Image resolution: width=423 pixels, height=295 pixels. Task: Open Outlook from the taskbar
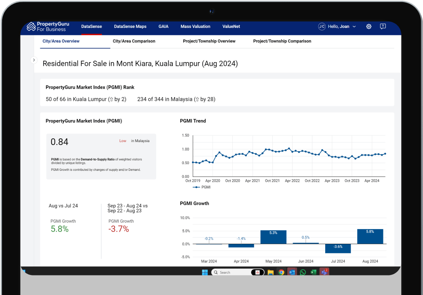click(x=292, y=272)
